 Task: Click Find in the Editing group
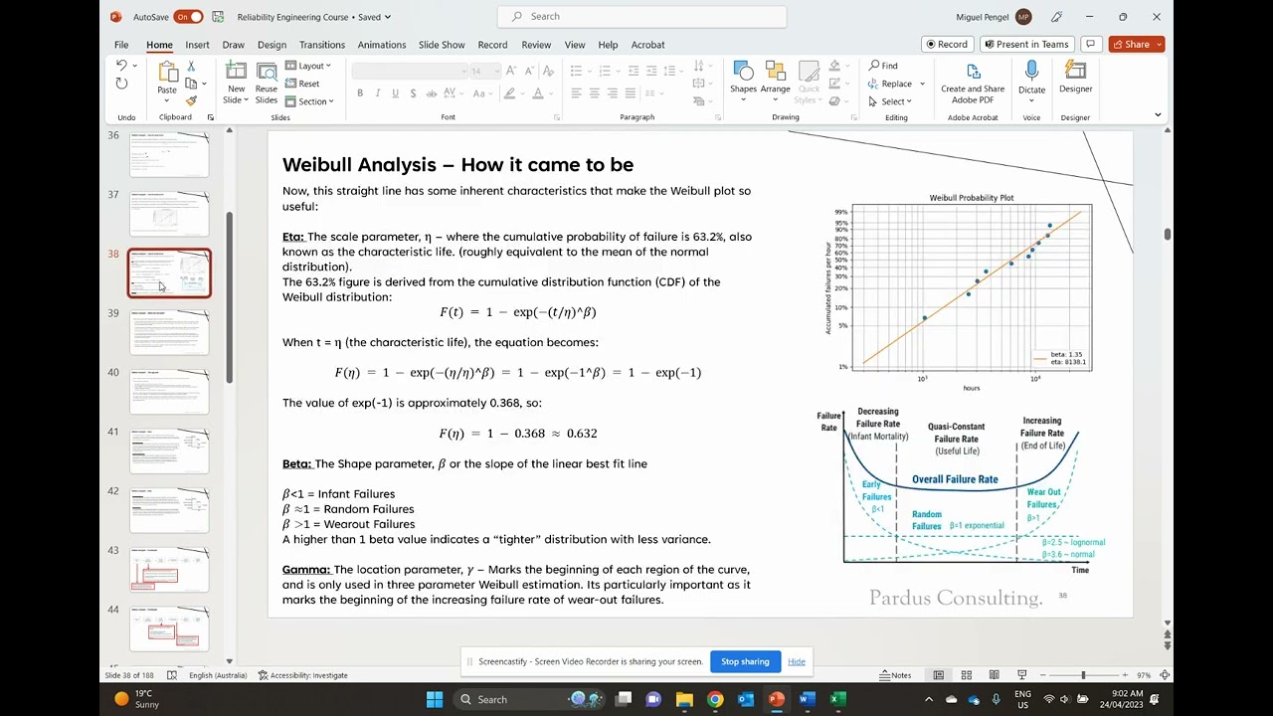pos(883,66)
